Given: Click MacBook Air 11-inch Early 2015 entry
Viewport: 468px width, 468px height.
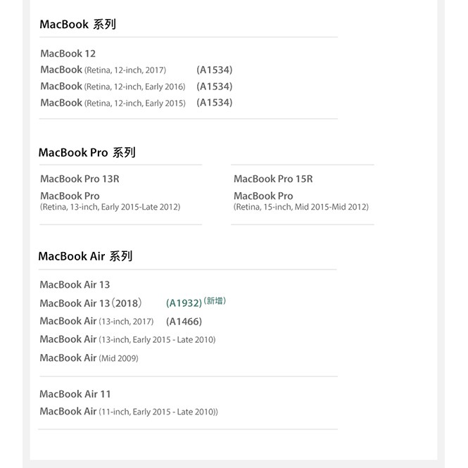Looking at the screenshot, I should [x=128, y=412].
